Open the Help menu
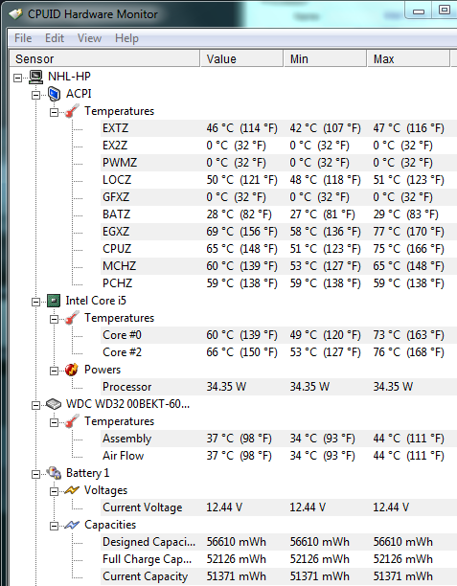This screenshot has width=457, height=586. pos(126,38)
